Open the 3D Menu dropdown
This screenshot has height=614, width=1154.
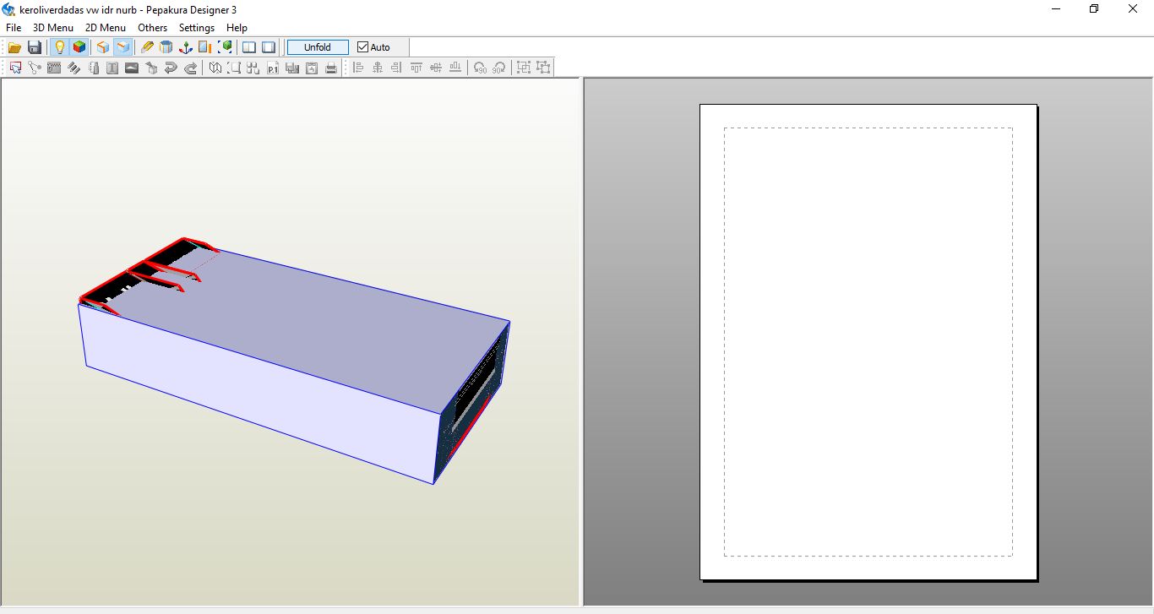click(x=53, y=28)
